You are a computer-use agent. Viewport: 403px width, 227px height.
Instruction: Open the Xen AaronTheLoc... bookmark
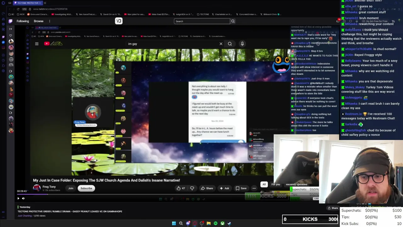pos(87,14)
